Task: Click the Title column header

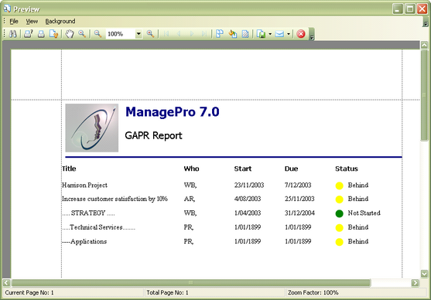Action: click(x=69, y=169)
